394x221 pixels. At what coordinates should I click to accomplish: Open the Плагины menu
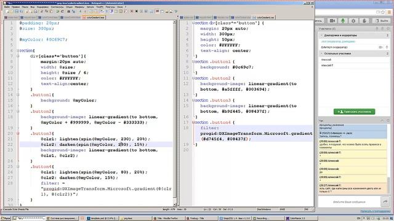point(110,7)
